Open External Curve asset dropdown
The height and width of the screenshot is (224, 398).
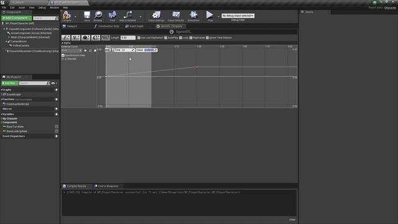pos(72,50)
